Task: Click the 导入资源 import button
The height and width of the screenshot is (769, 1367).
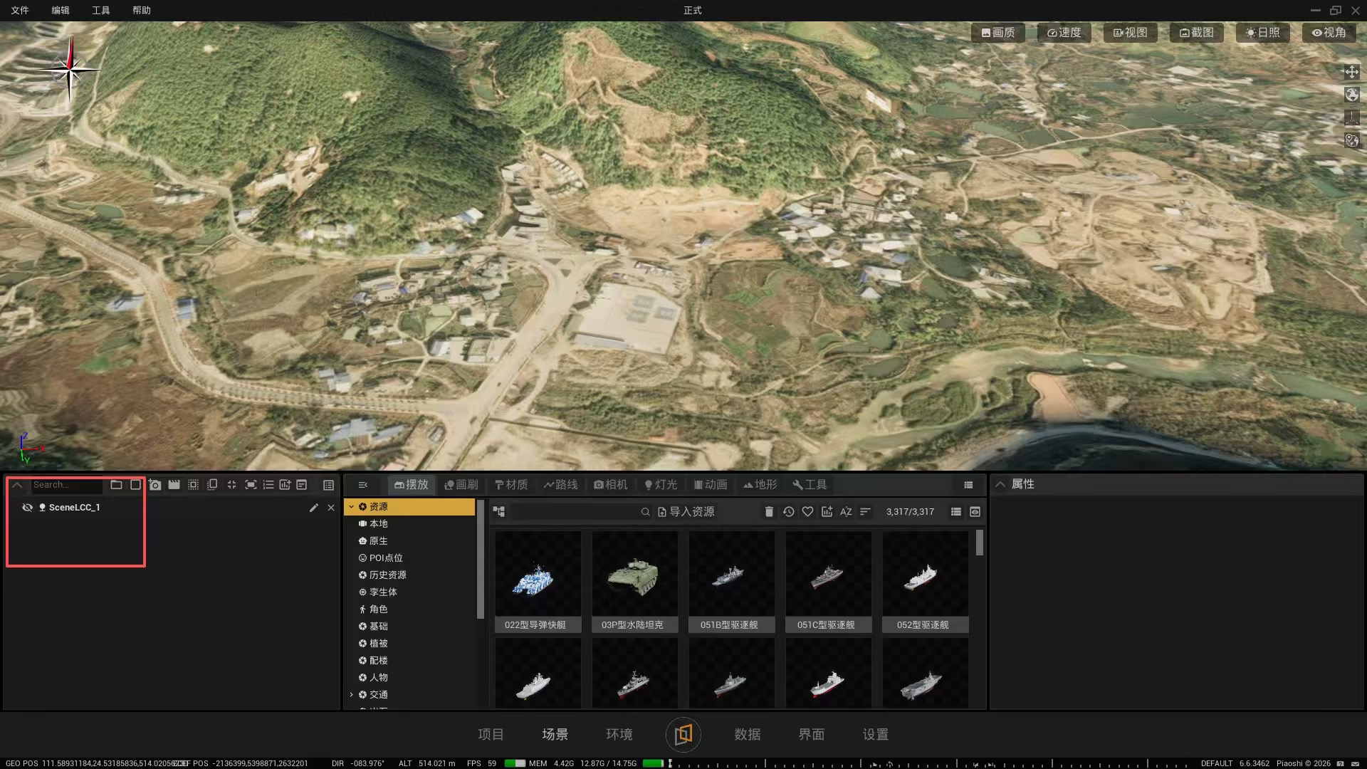Action: [686, 512]
